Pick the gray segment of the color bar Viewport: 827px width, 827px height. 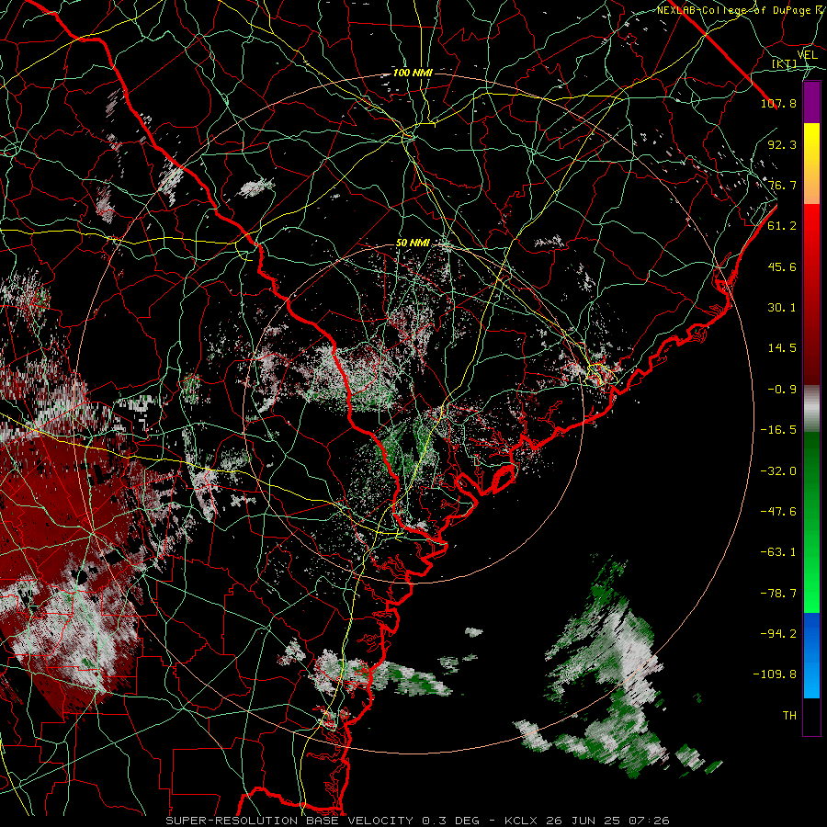(811, 409)
